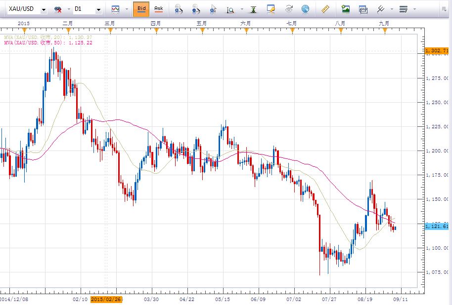Click the chart type icon

(x=116, y=9)
